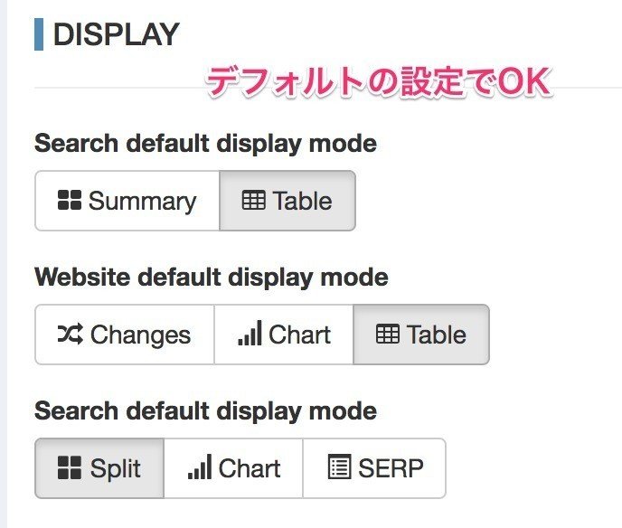Switch search display mode to Summary
Screen dimensions: 622x528
click(x=142, y=201)
